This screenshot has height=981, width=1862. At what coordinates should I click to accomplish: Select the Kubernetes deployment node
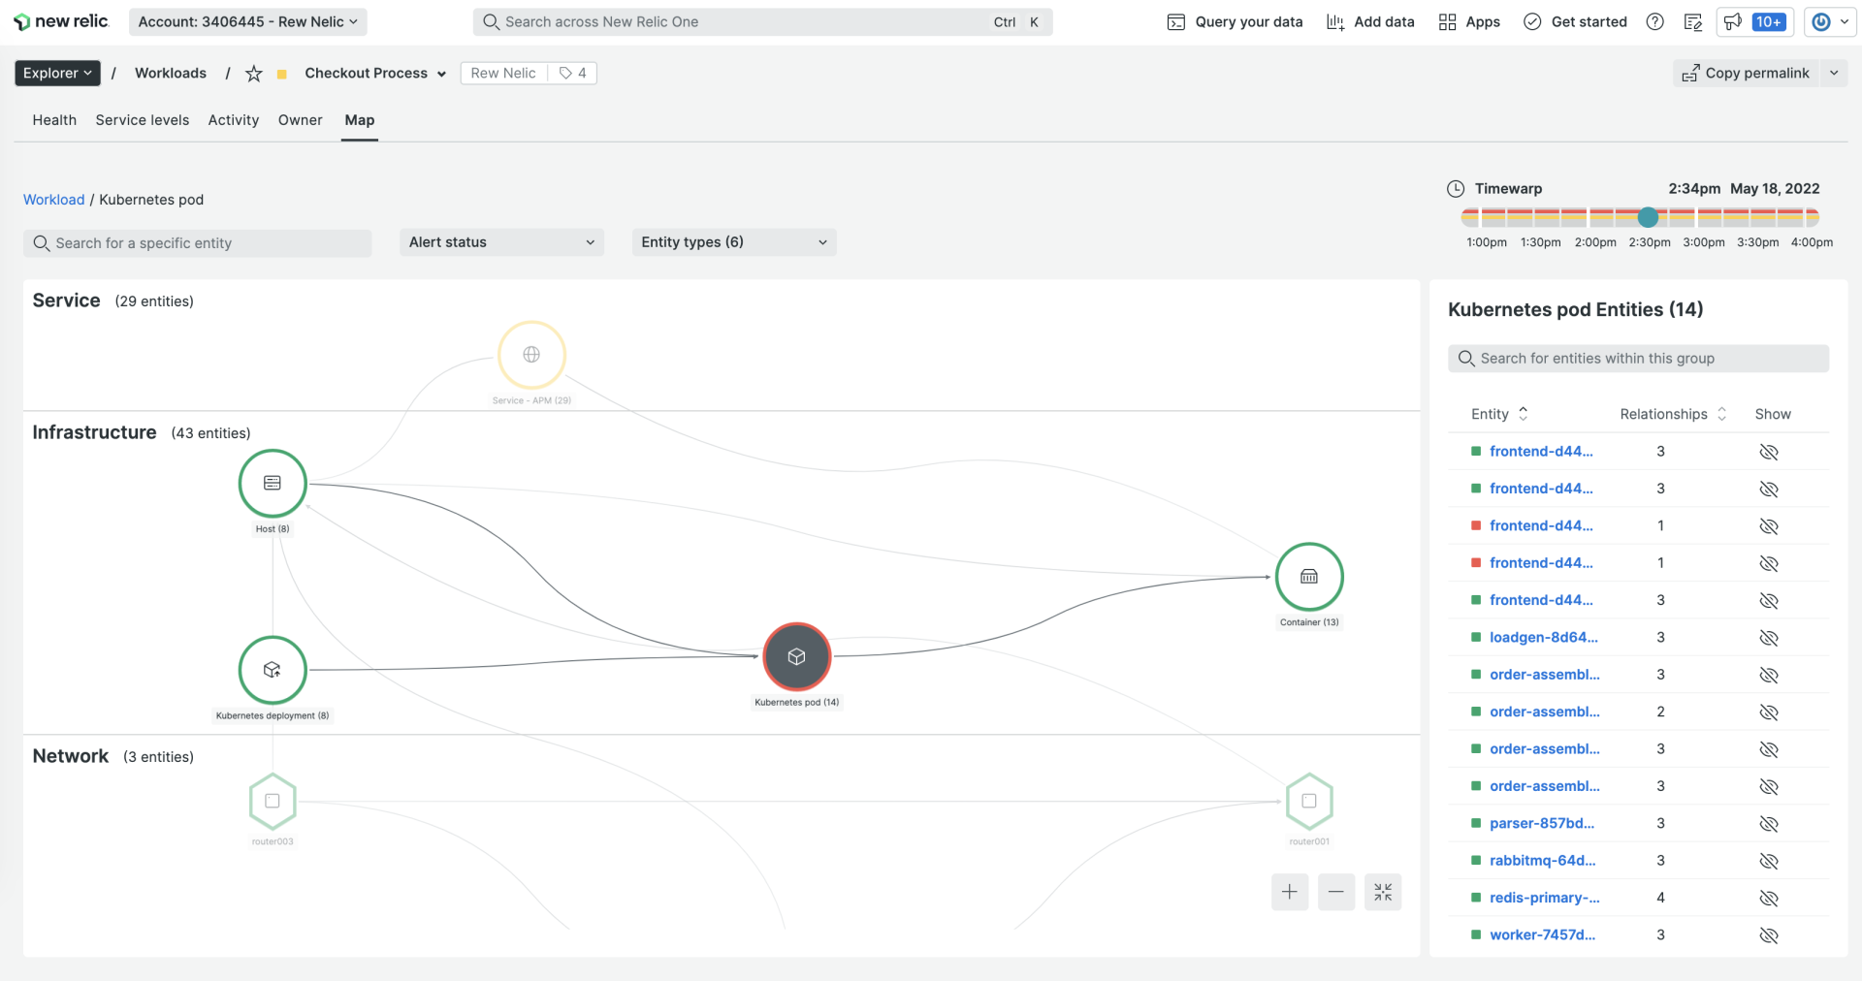coord(273,670)
